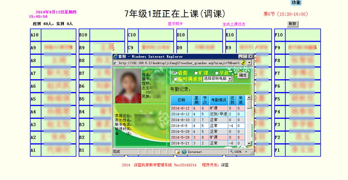Close the 签到 popup window
Image resolution: width=348 pixels, height=180 pixels.
[250, 57]
